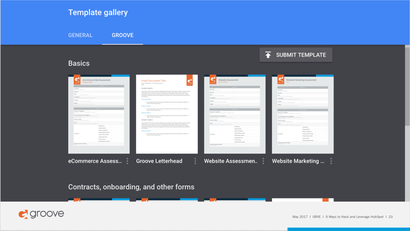Click the 'eCommerce Assess...' template title

pyautogui.click(x=95, y=161)
